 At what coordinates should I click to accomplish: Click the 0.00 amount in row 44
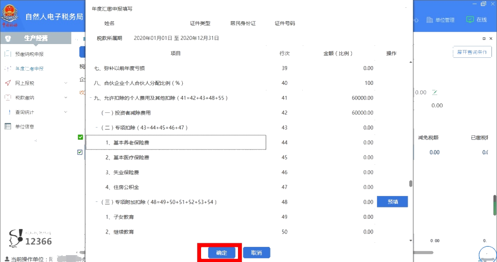tap(368, 143)
